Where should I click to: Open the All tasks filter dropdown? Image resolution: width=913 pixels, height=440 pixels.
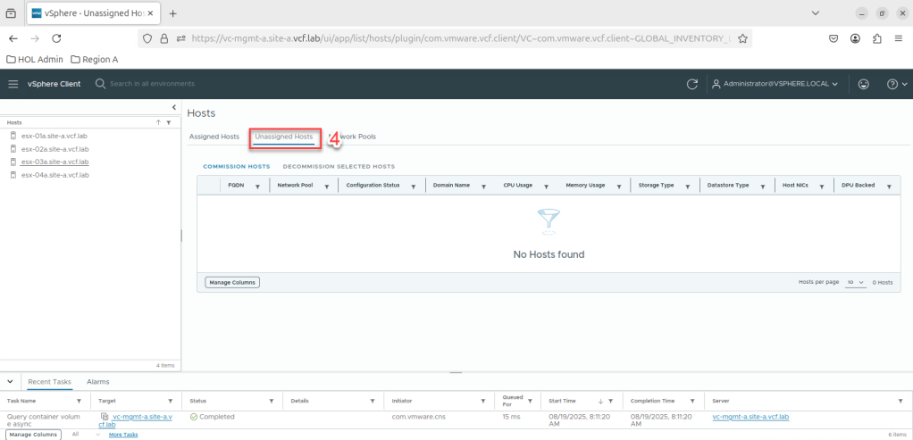click(85, 435)
